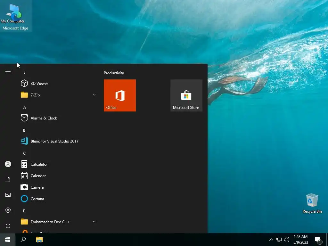
Task: Click the Power button in Start menu
Action: point(8,225)
